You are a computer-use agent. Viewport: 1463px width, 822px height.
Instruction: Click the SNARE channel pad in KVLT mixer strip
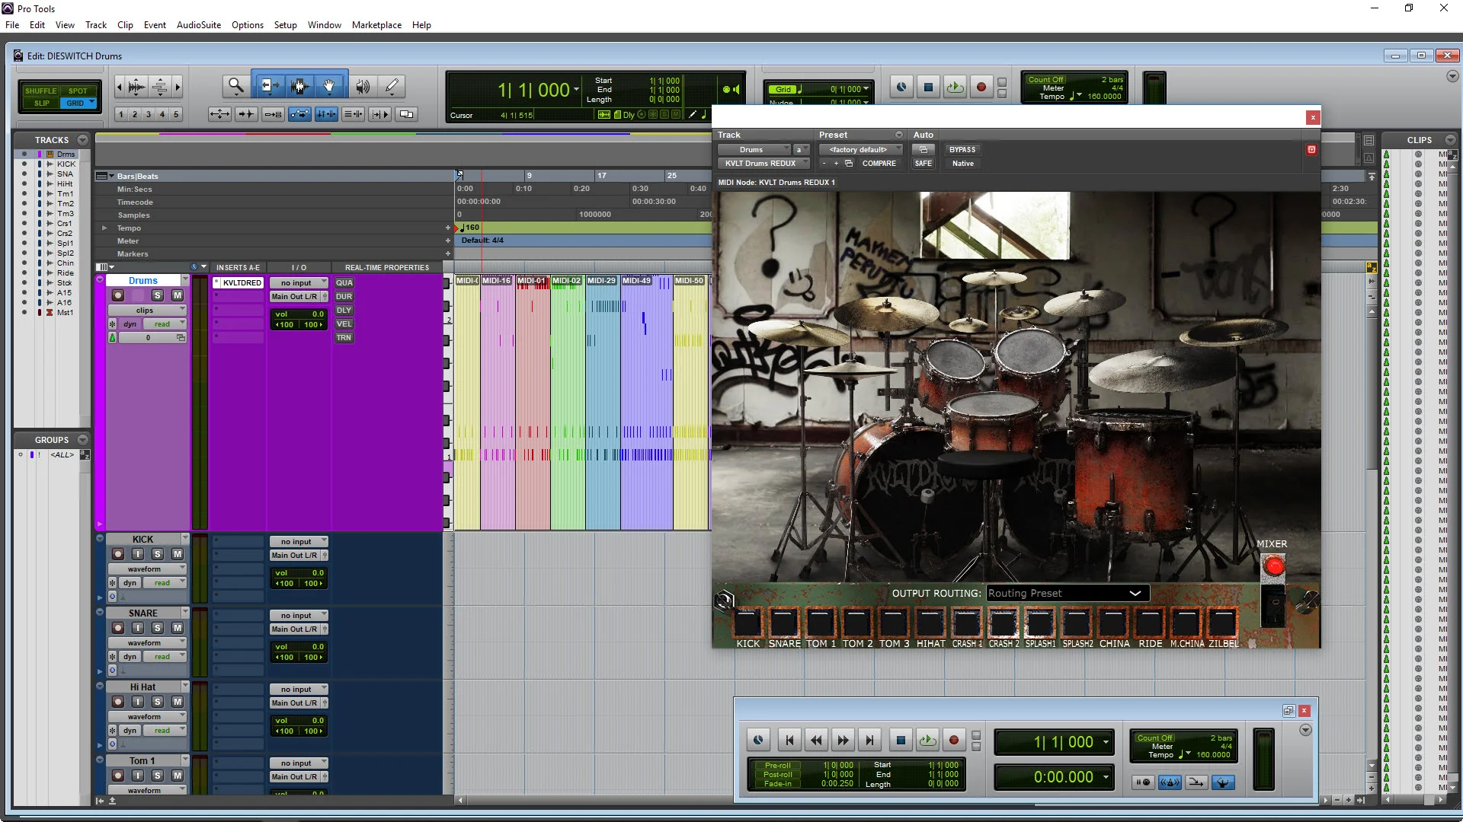[784, 623]
